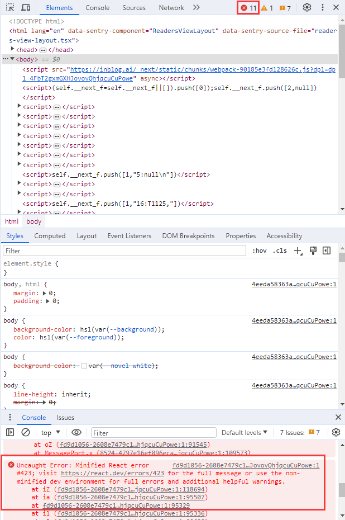
Task: Switch to the Console tab in top bar
Action: coord(97,8)
